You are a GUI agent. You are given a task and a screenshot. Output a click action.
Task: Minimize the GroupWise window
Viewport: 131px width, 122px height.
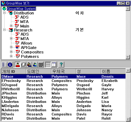[119, 3]
